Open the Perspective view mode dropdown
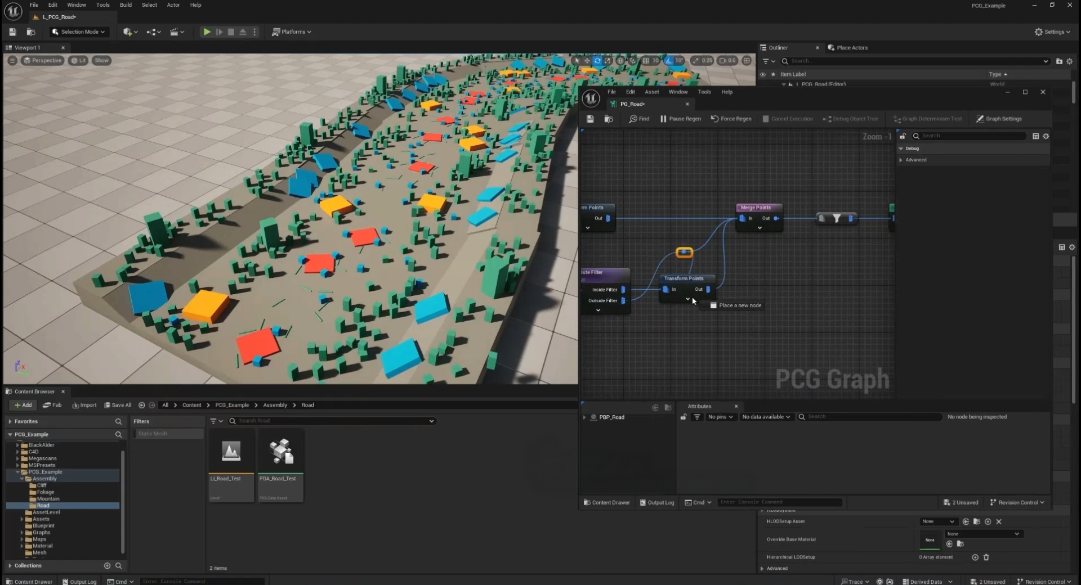 (x=42, y=60)
